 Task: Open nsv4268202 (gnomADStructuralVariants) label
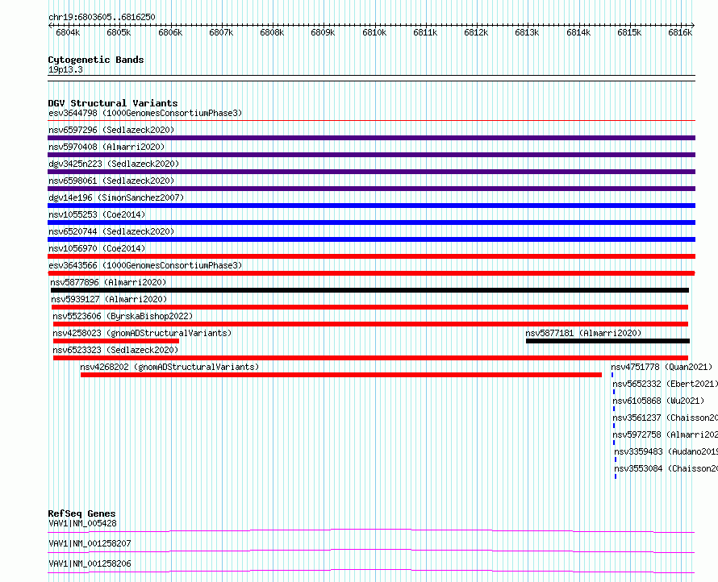[x=169, y=367]
